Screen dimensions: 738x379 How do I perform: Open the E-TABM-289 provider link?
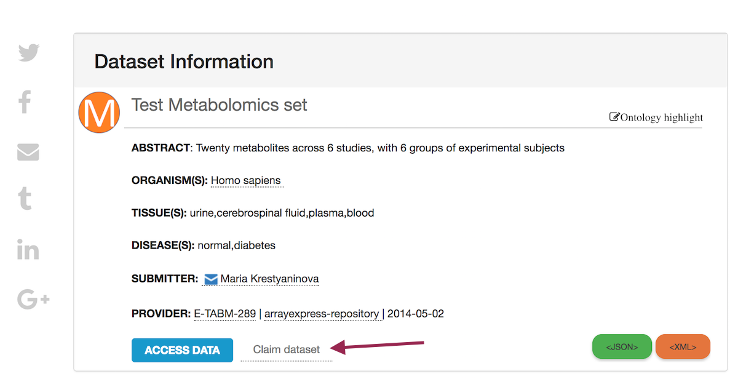(225, 314)
